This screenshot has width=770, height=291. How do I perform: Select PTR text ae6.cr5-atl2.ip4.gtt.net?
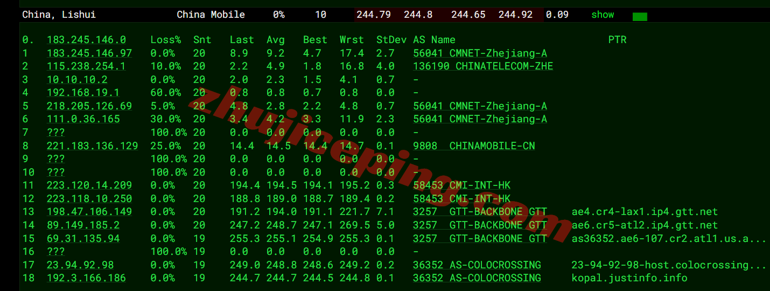[645, 225]
